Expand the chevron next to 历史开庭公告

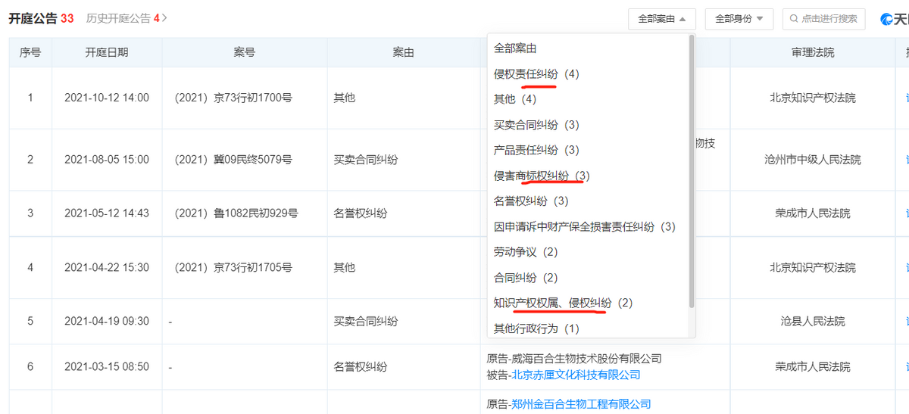point(165,18)
